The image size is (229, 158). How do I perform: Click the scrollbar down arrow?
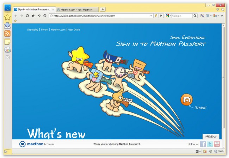pos(223,147)
